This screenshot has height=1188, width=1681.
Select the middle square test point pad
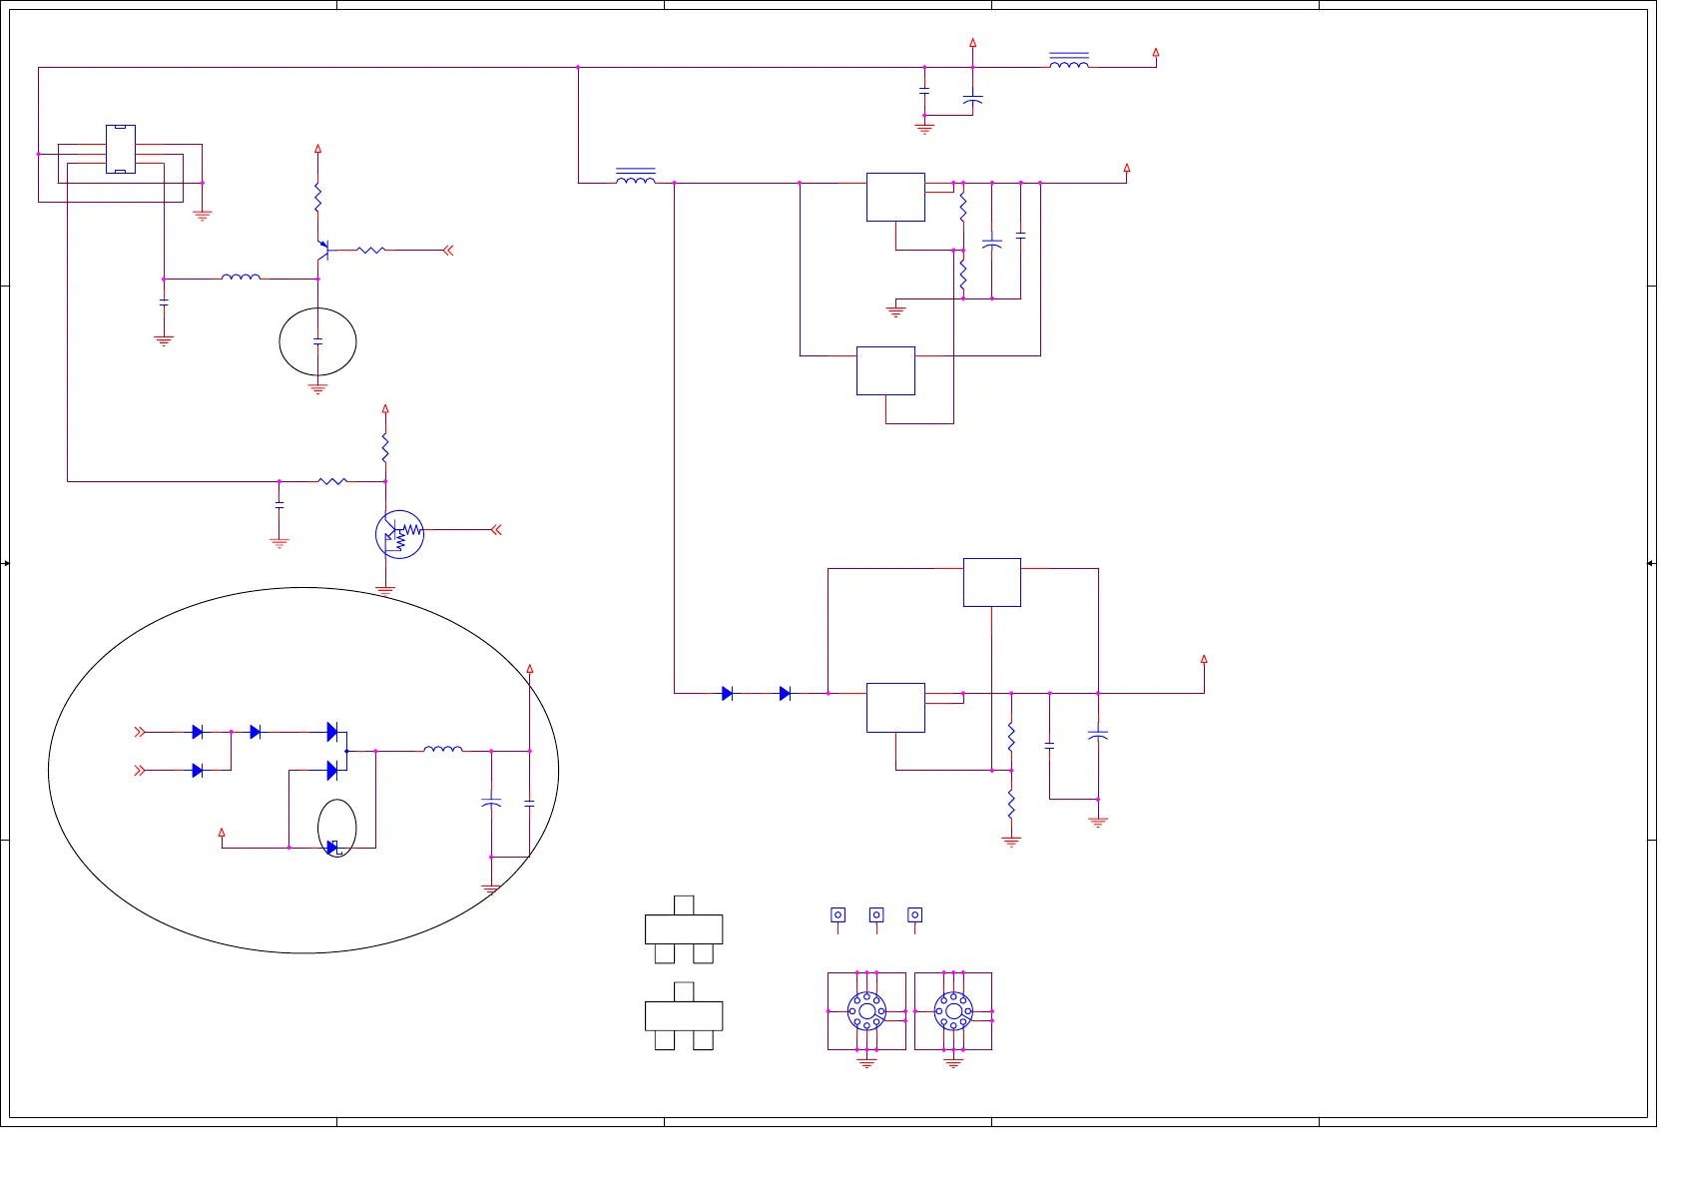pyautogui.click(x=876, y=914)
